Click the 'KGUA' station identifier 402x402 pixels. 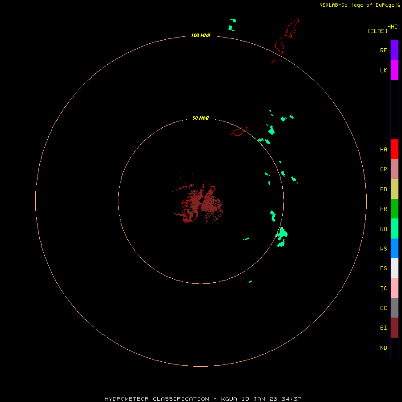click(229, 399)
